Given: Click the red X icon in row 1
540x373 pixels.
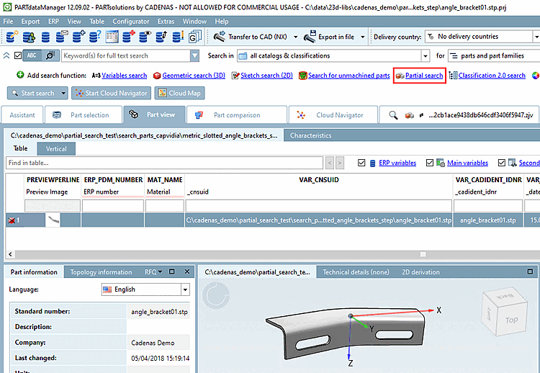Looking at the screenshot, I should coord(12,220).
